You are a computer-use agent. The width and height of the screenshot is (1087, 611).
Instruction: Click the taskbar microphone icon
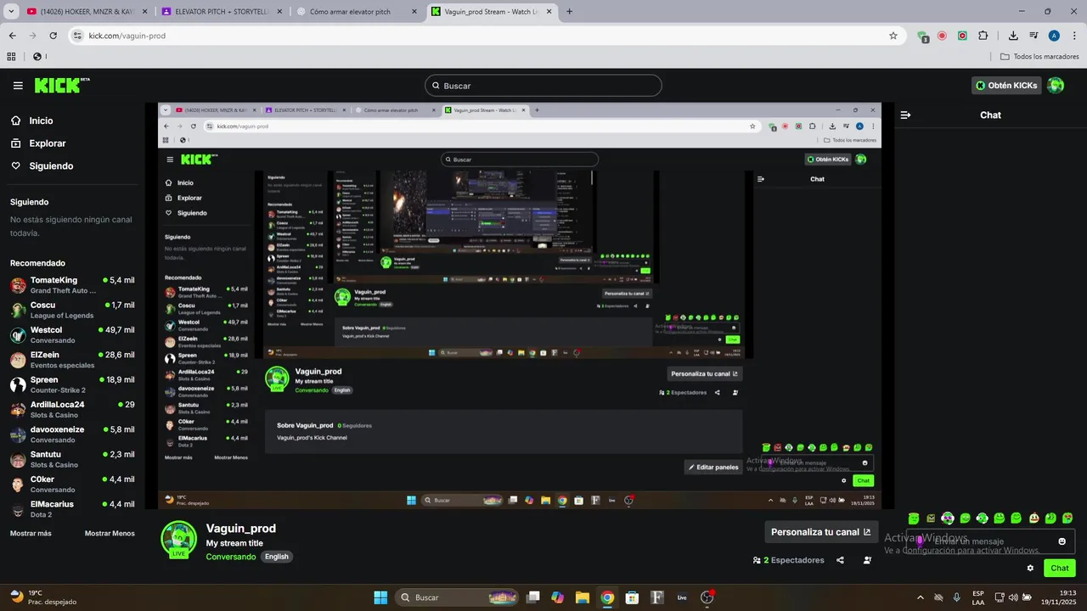click(957, 597)
